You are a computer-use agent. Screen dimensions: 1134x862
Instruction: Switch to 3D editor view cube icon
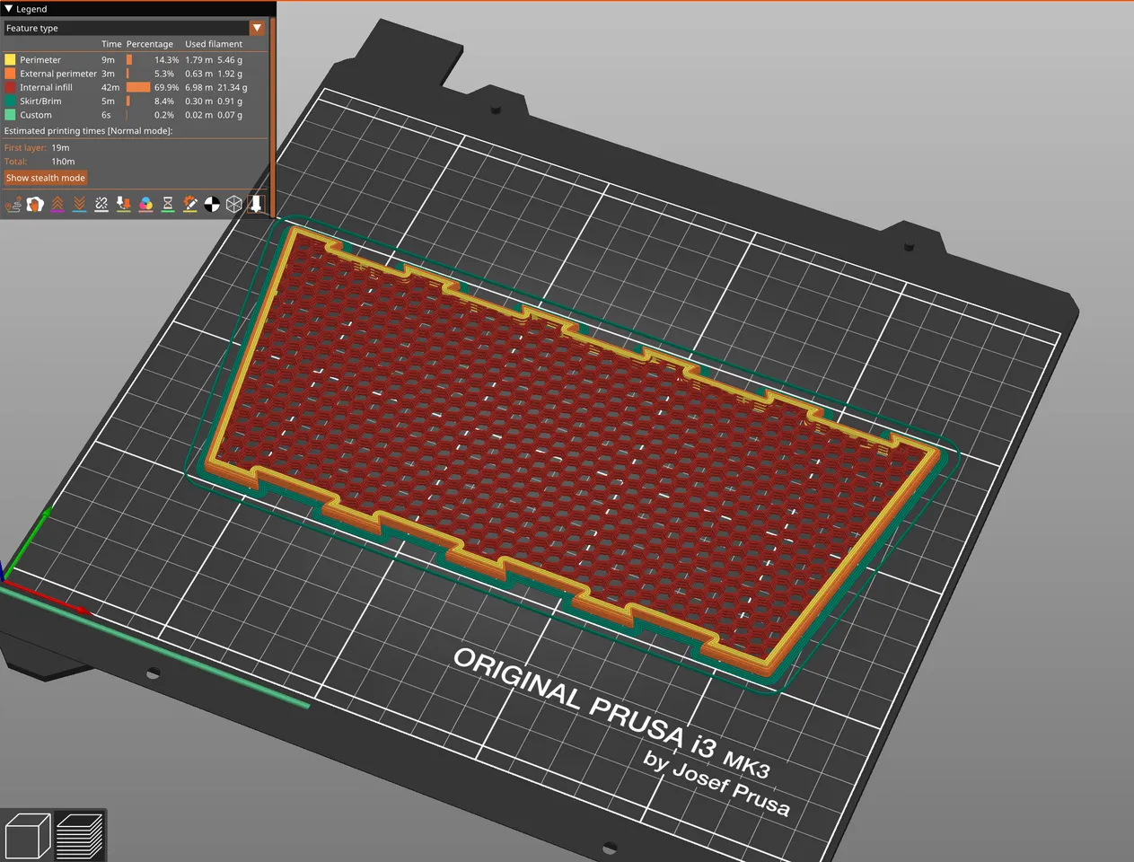[x=28, y=836]
